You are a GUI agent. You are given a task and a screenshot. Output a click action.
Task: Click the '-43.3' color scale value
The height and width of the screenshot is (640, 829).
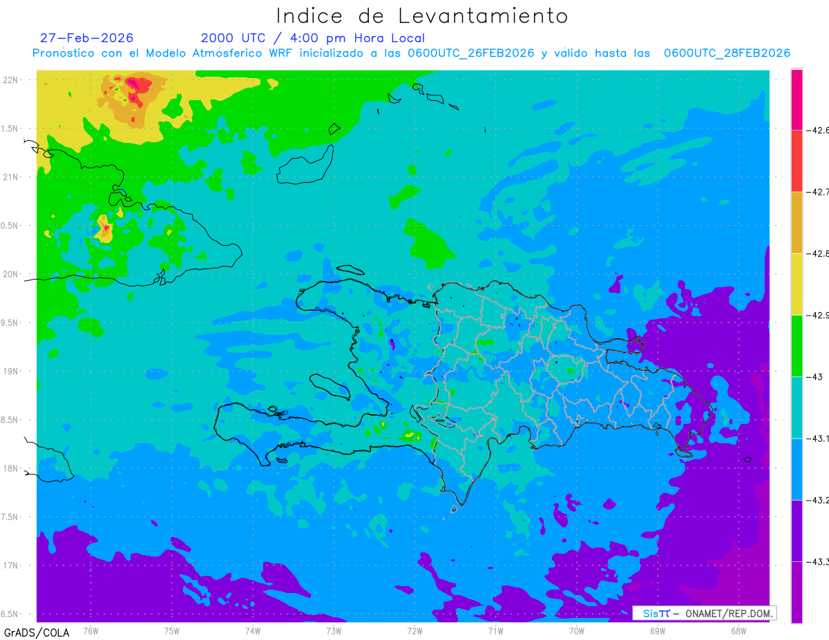tap(817, 562)
